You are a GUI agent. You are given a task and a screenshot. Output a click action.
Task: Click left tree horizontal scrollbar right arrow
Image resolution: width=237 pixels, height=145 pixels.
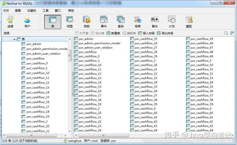(x=65, y=135)
